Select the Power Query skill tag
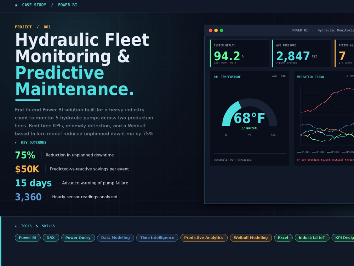Screen dimensions: 354x266 [x=78, y=238]
